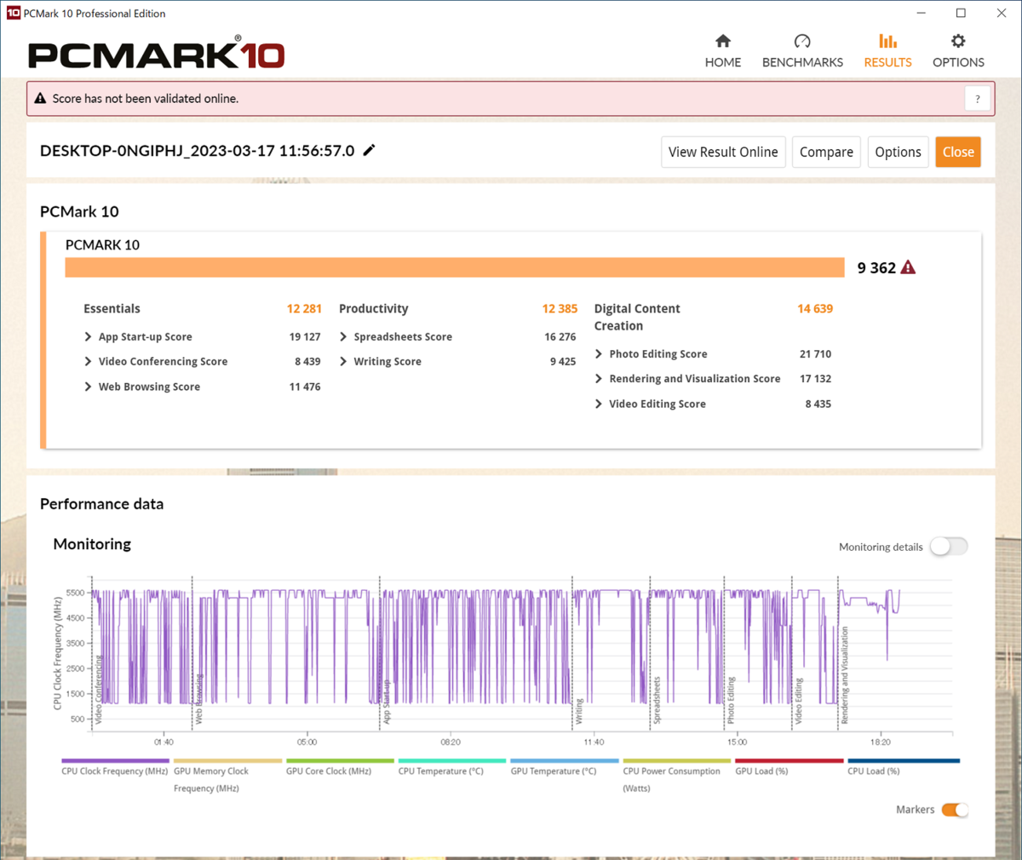This screenshot has height=860, width=1022.
Task: Click the result name DESKTOP-0NGIPHJ text
Action: pos(197,151)
